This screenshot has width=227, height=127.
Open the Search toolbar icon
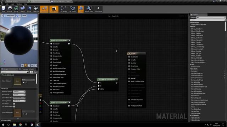pyautogui.click(x=23, y=9)
